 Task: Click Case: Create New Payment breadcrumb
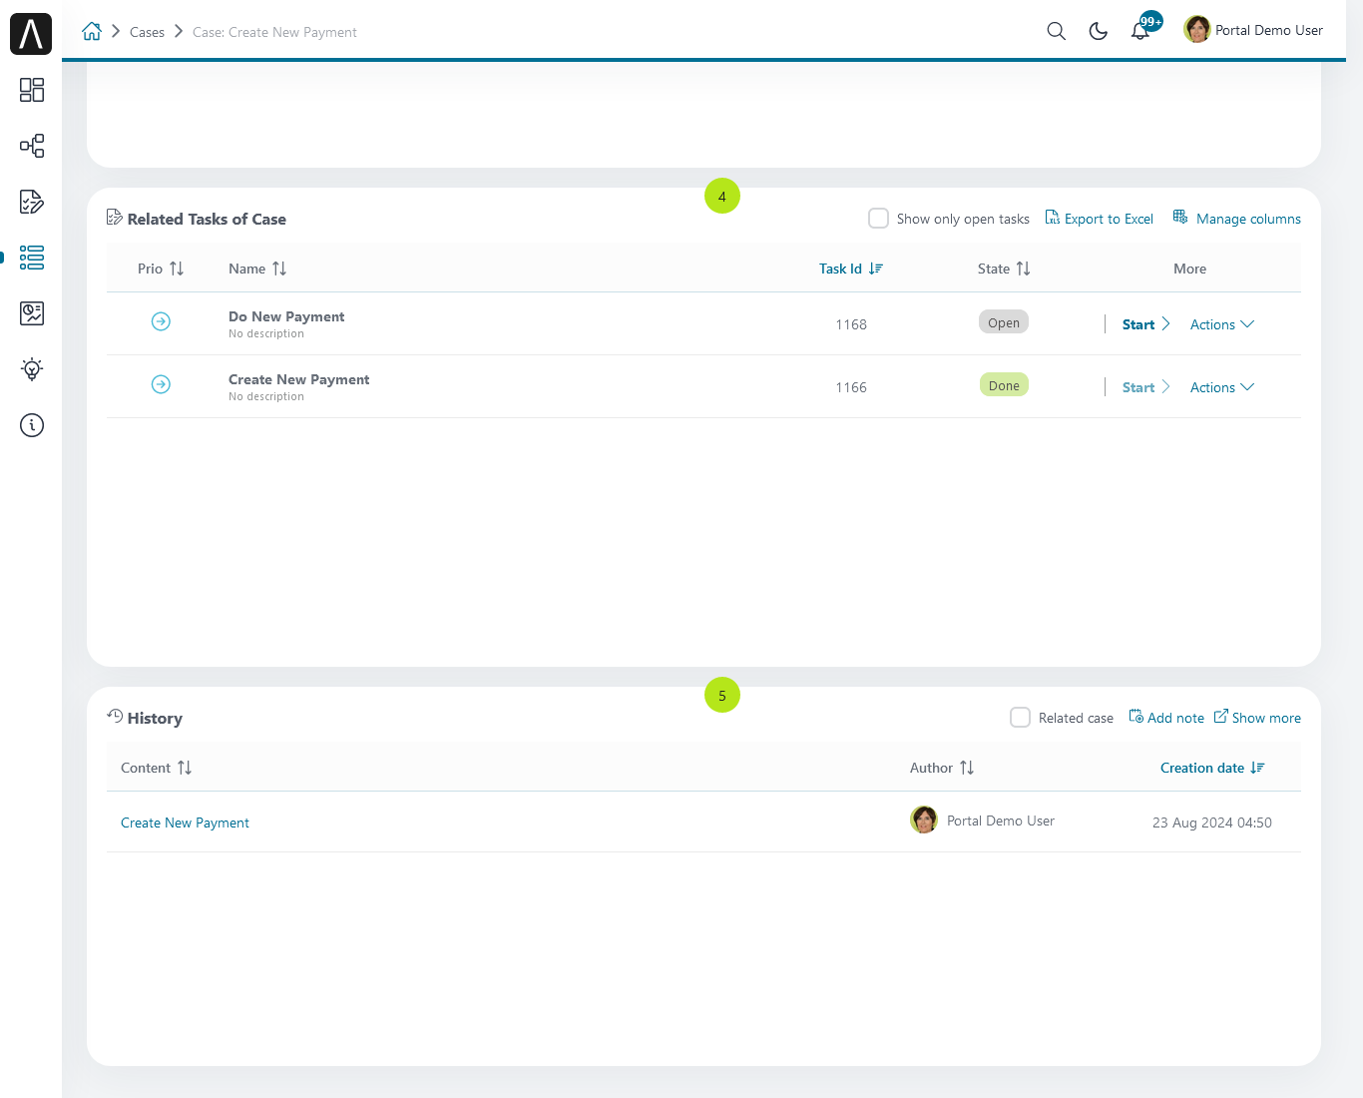[274, 32]
